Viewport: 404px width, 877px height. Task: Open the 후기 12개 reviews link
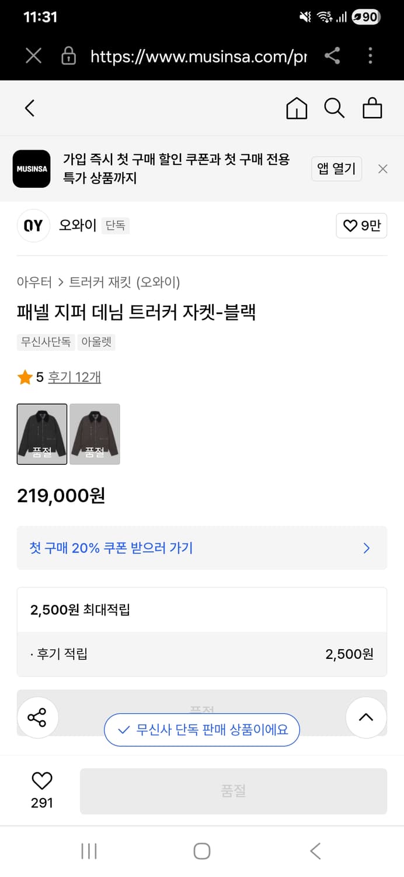click(74, 377)
